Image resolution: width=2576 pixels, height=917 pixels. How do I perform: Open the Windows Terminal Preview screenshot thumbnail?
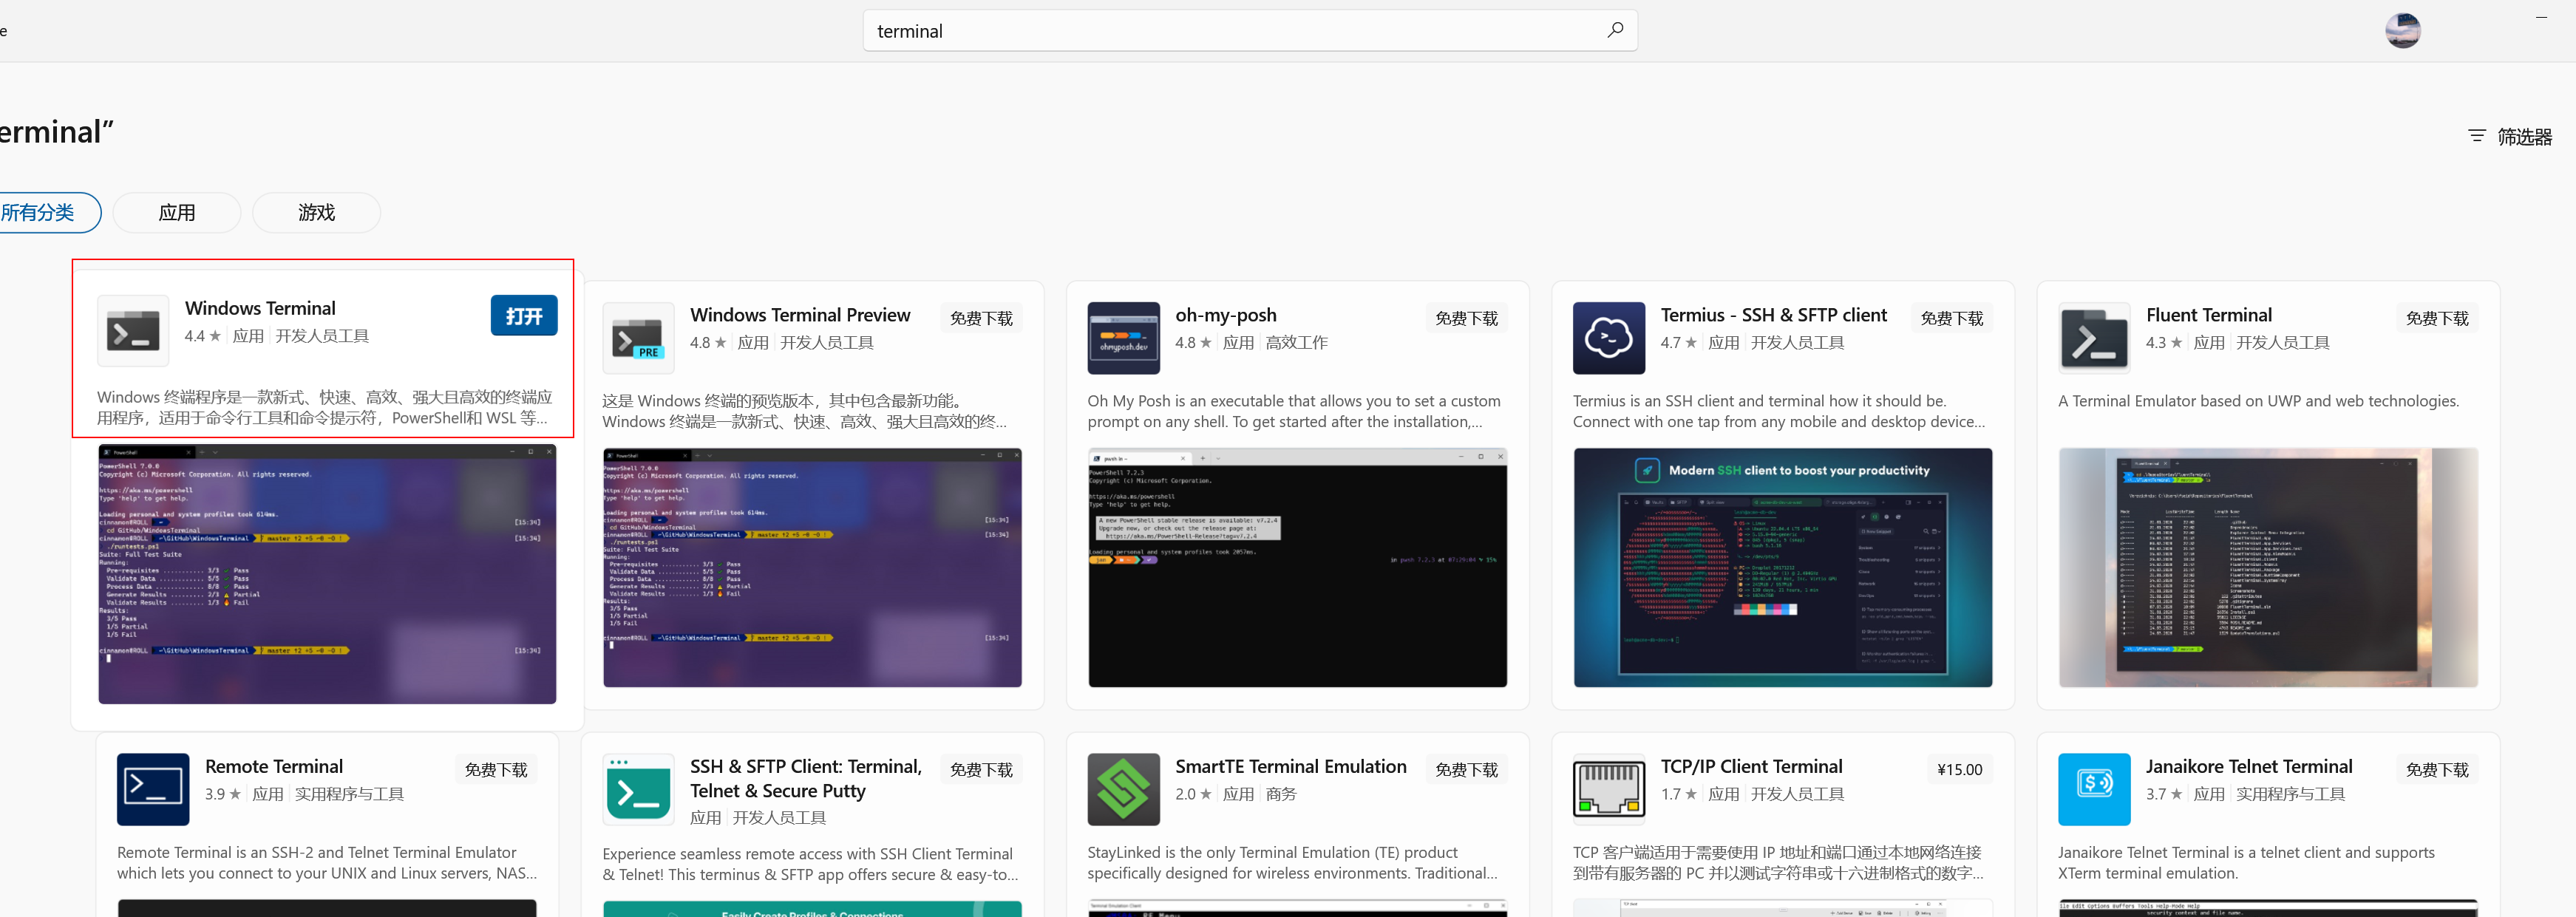click(812, 567)
